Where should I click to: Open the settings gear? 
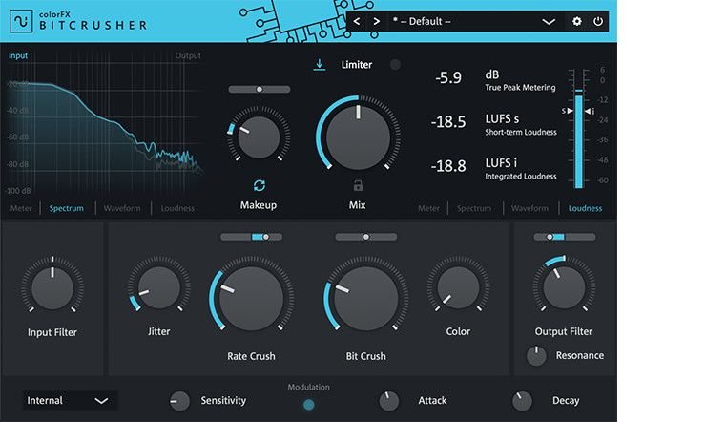point(576,21)
